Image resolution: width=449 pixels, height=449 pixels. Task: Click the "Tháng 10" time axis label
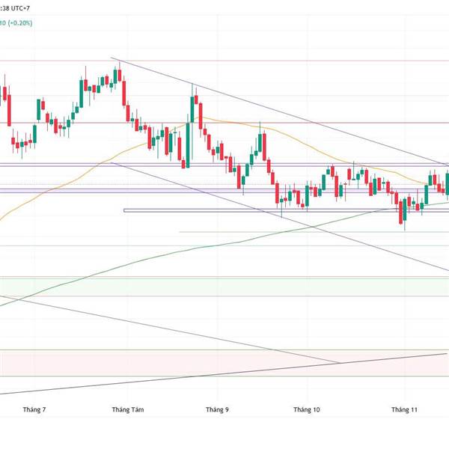pyautogui.click(x=306, y=409)
